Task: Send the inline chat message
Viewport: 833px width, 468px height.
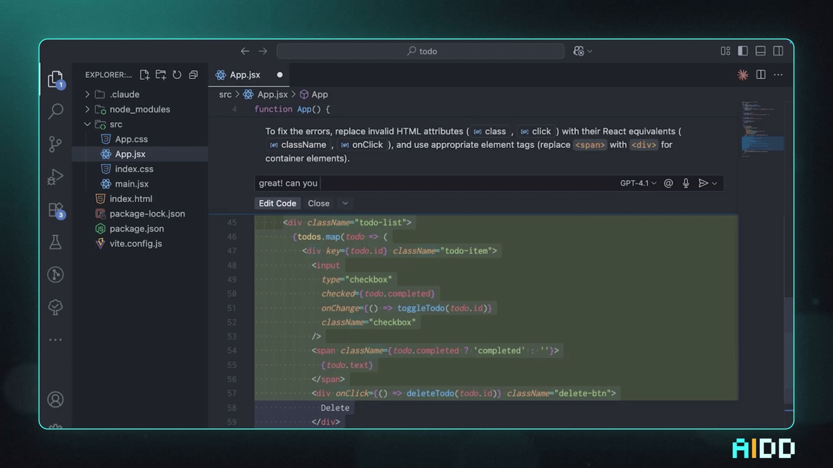Action: (x=703, y=183)
